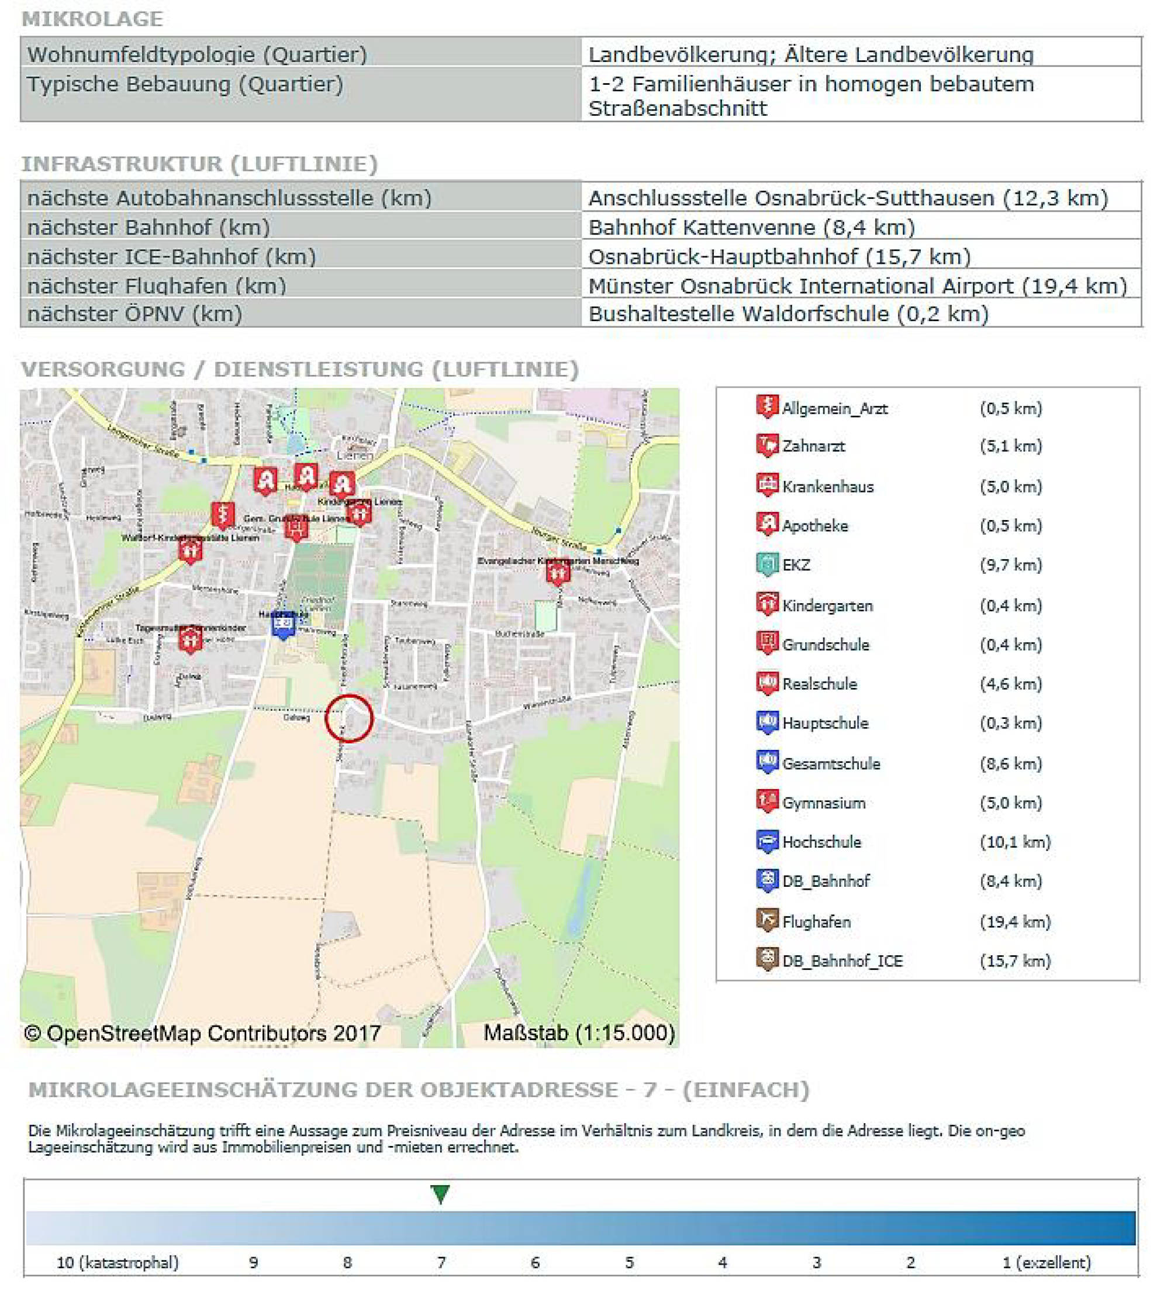Click the red circle object location marker
This screenshot has height=1291, width=1157.
349,718
